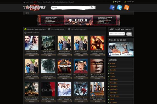Image resolution: width=157 pixels, height=104 pixels.
Task: Click the green icon on Recently Added Movies
Action: pyautogui.click(x=25, y=29)
